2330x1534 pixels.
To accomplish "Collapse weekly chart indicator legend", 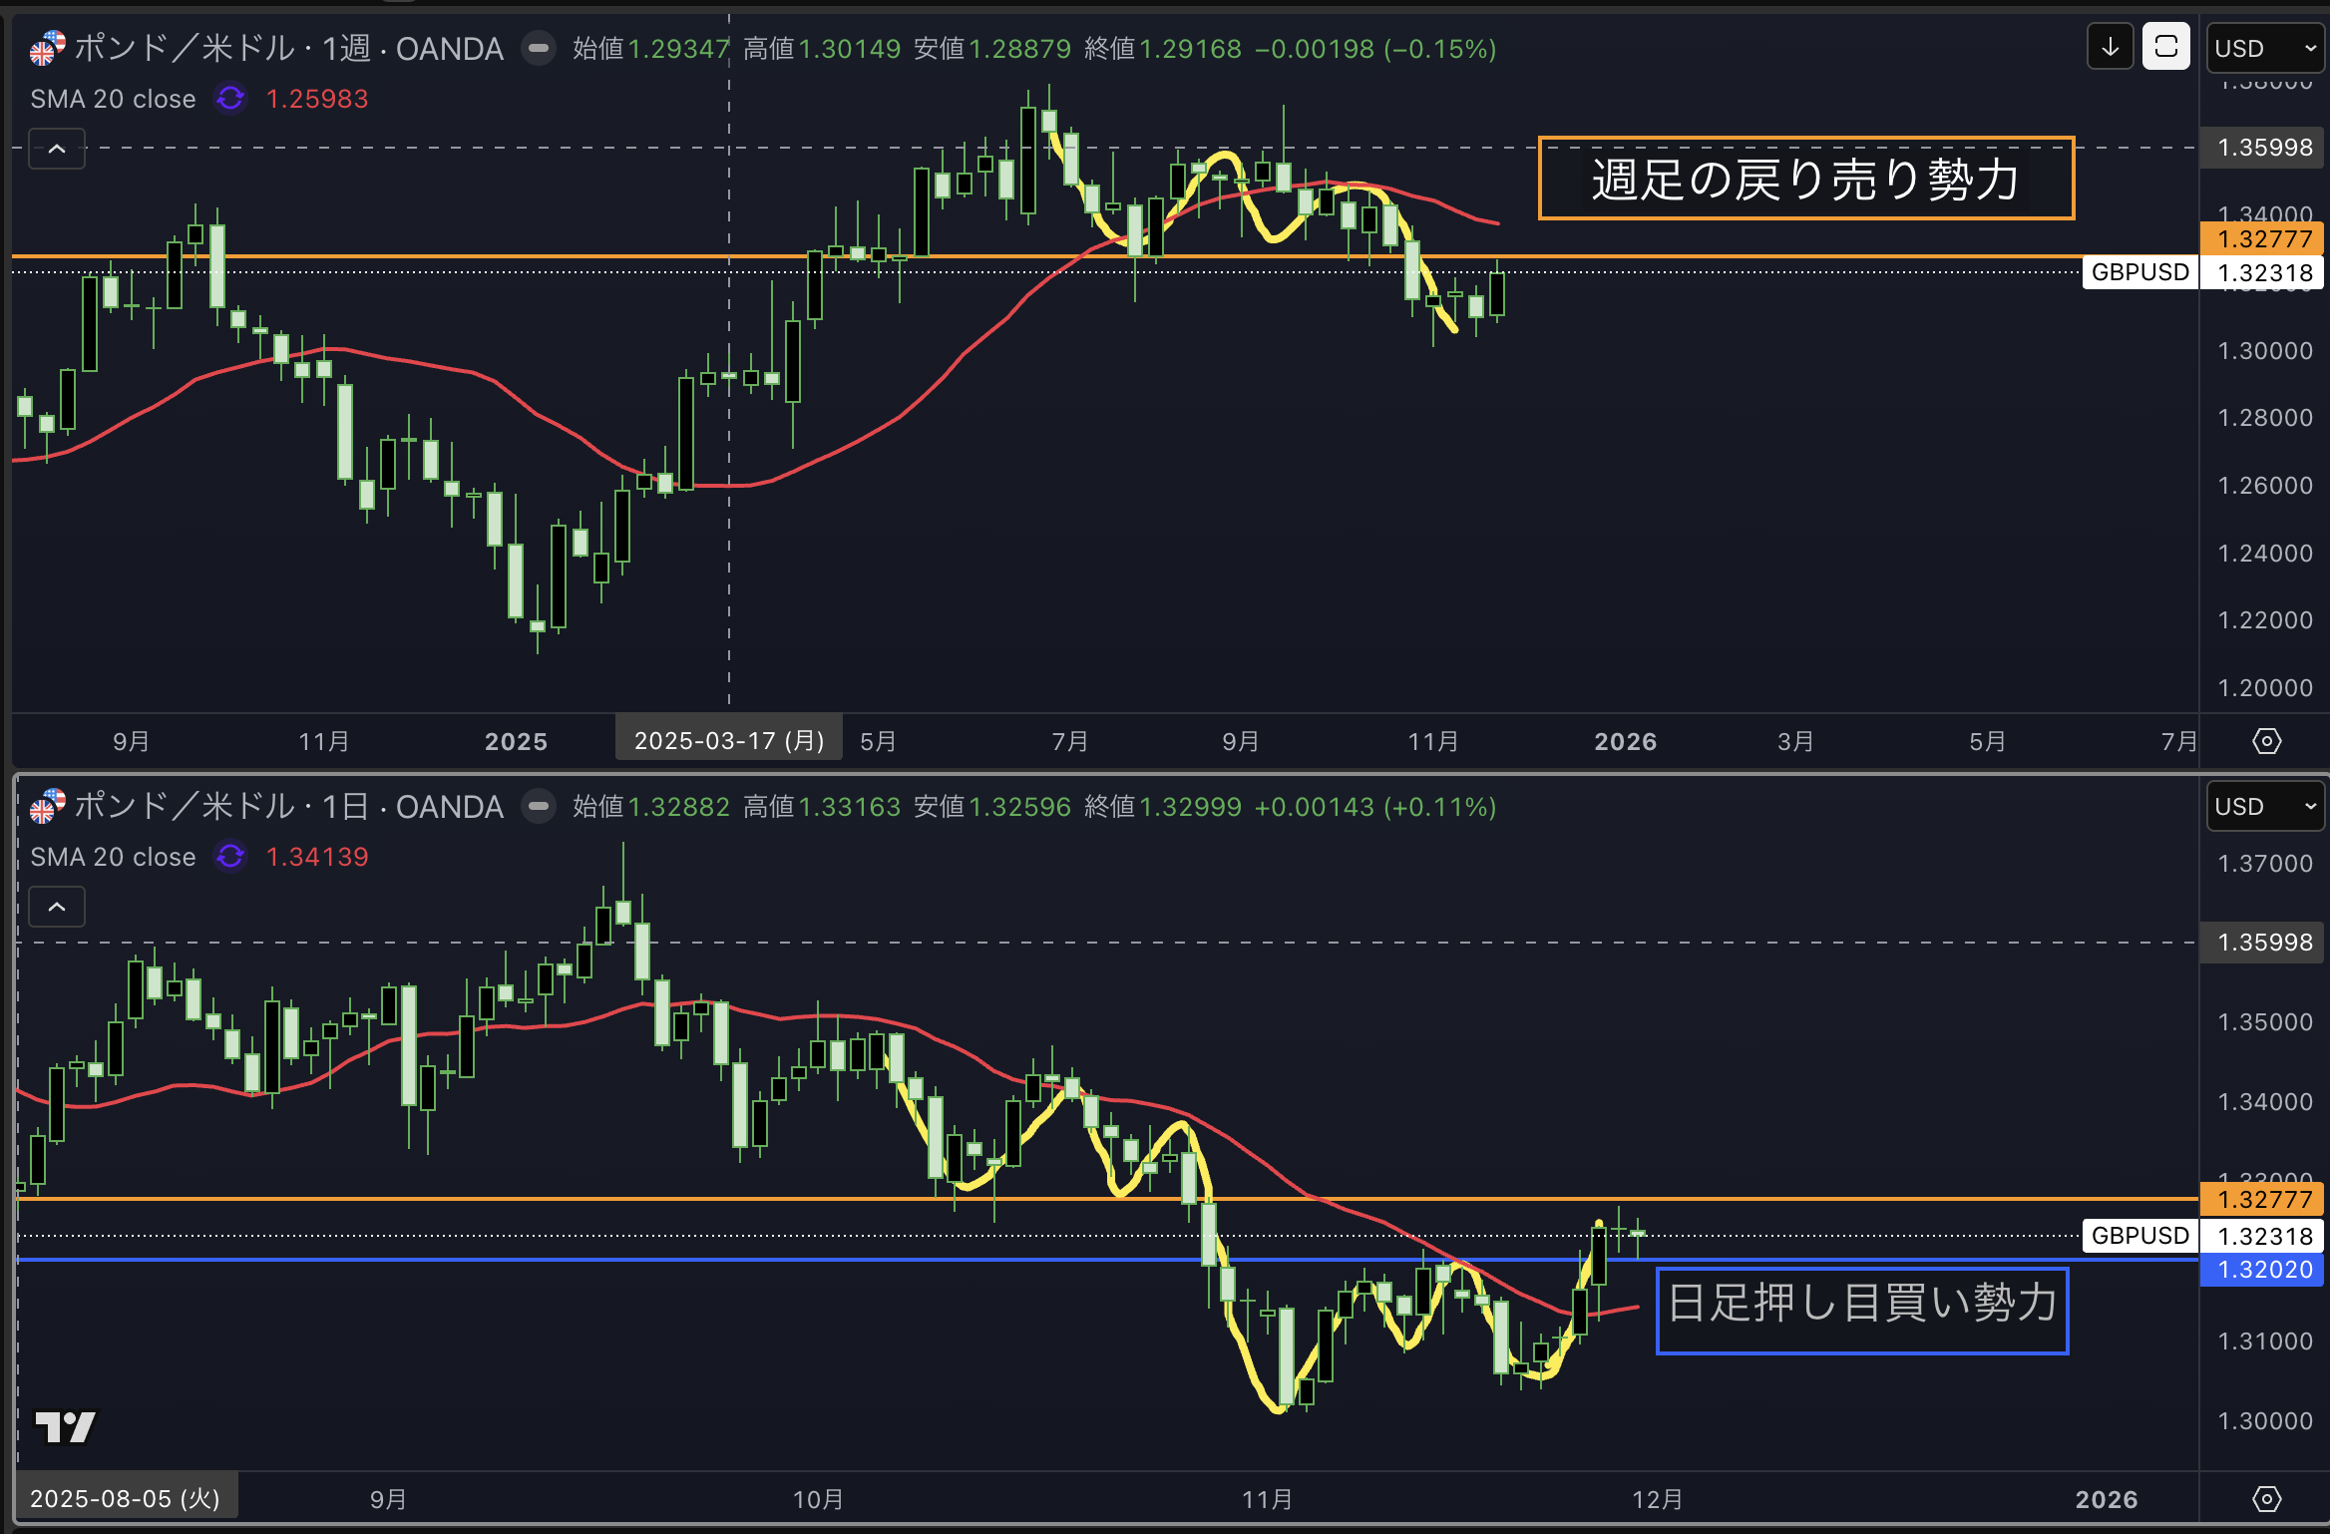I will (x=57, y=150).
